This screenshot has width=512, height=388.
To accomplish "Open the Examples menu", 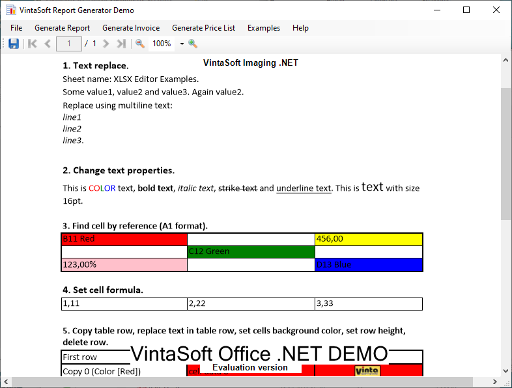I will tap(264, 28).
